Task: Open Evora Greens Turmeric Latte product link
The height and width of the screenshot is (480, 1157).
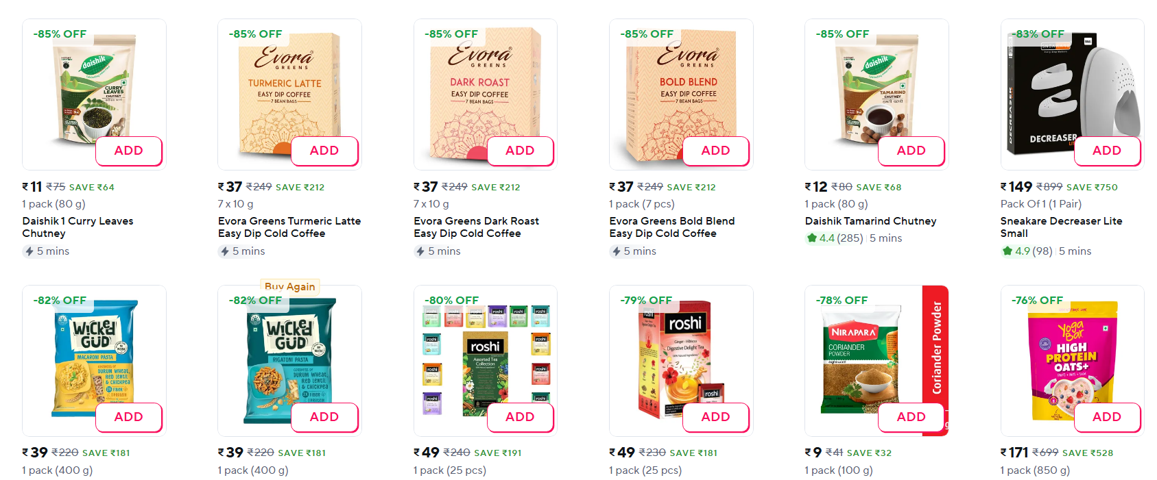Action: tap(289, 227)
